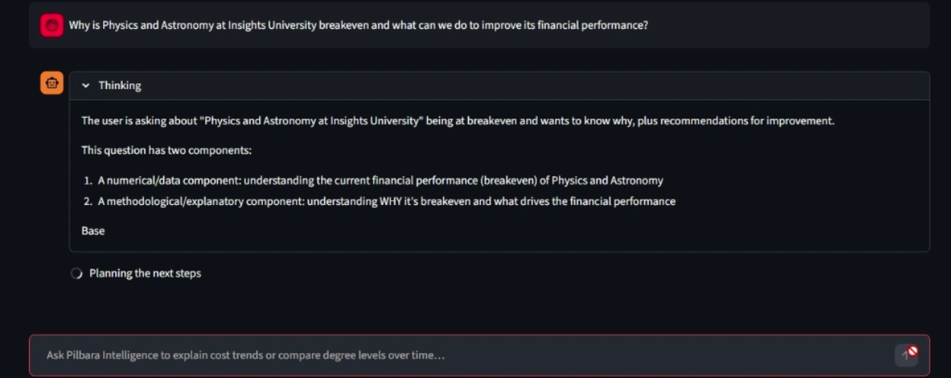Click the user's Physics and Astronomy question
The image size is (951, 378).
coord(358,25)
